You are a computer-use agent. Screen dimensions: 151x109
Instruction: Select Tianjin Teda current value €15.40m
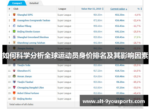coord(120,65)
